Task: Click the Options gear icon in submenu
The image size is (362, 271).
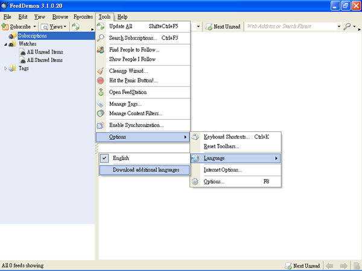Action: pyautogui.click(x=195, y=182)
